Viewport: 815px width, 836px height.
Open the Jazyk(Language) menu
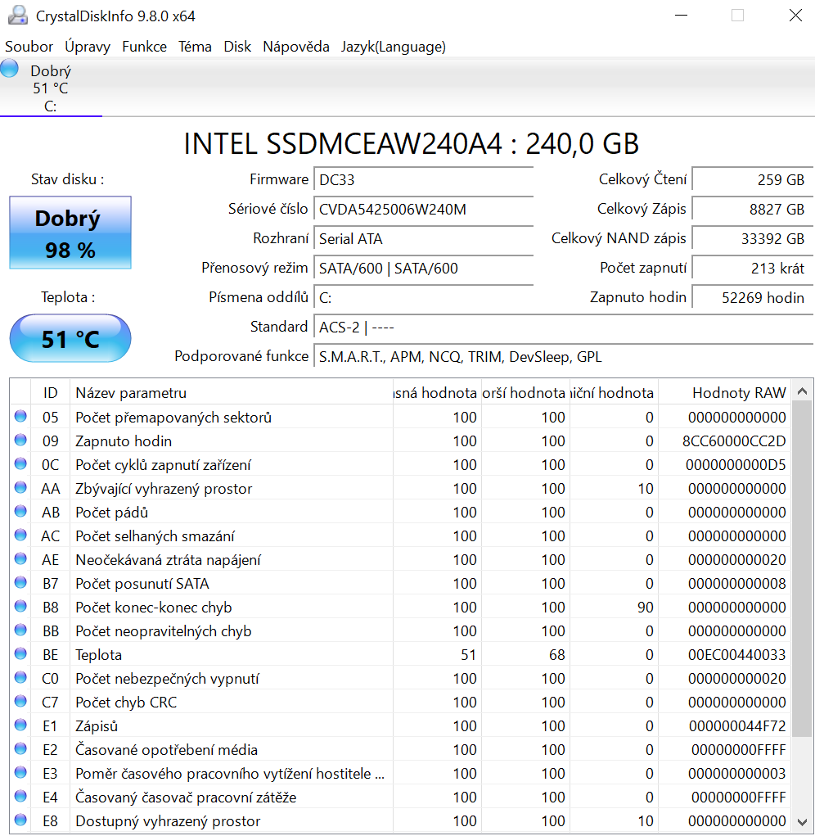coord(394,47)
